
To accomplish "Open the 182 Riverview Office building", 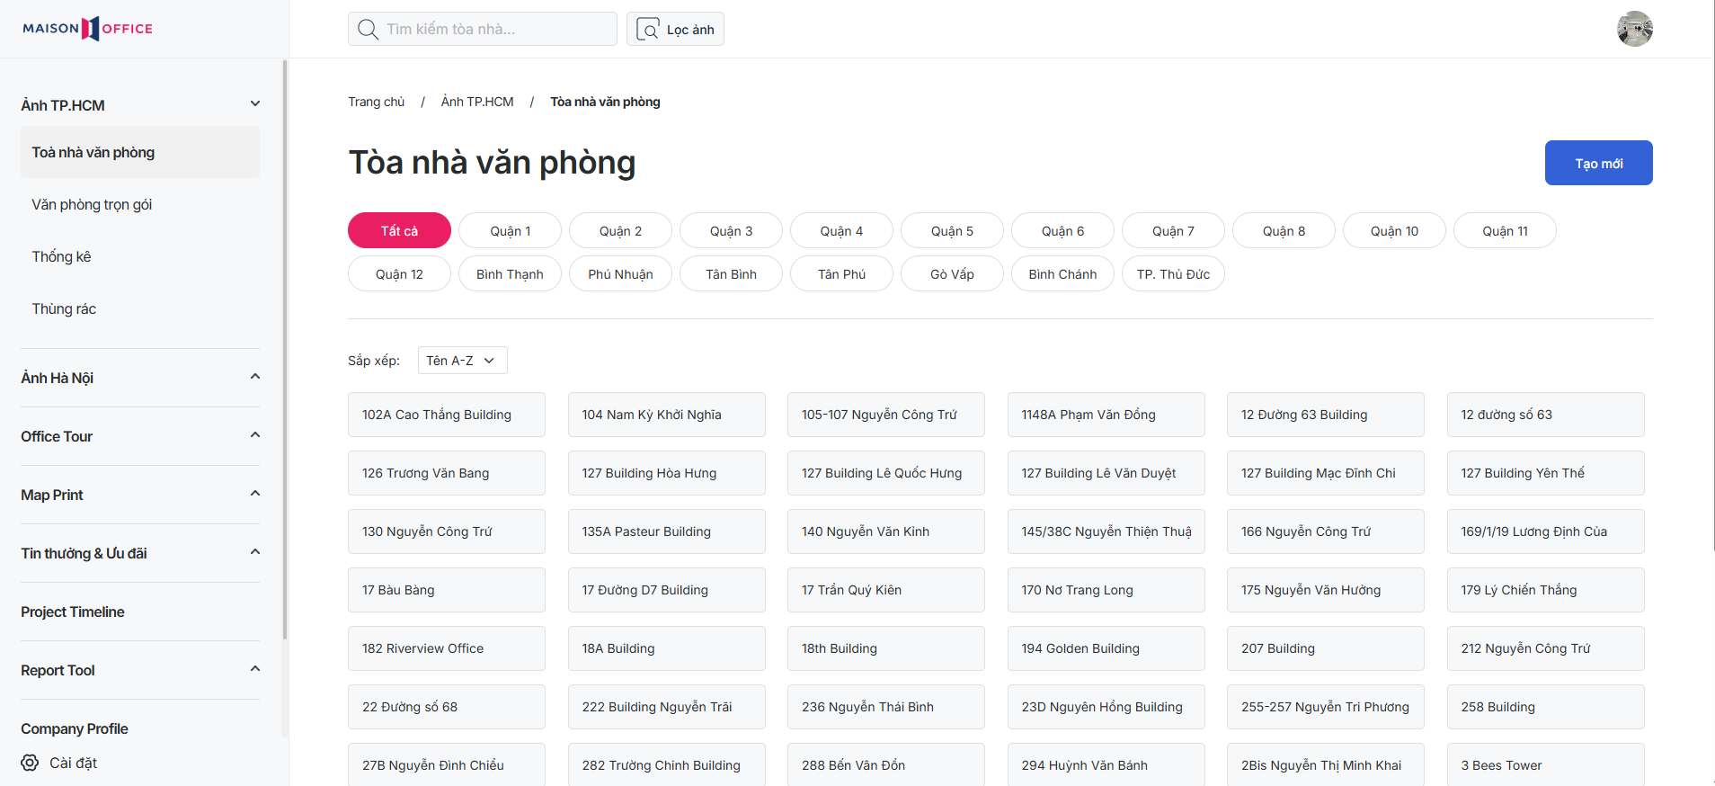I will click(x=446, y=648).
